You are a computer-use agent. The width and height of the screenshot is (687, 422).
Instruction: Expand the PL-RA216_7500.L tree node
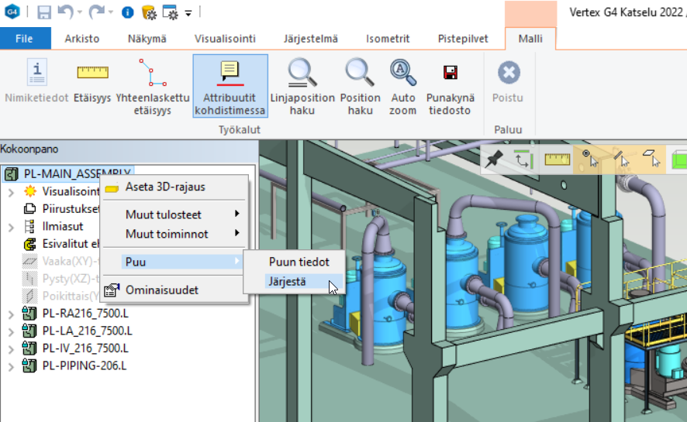click(11, 314)
